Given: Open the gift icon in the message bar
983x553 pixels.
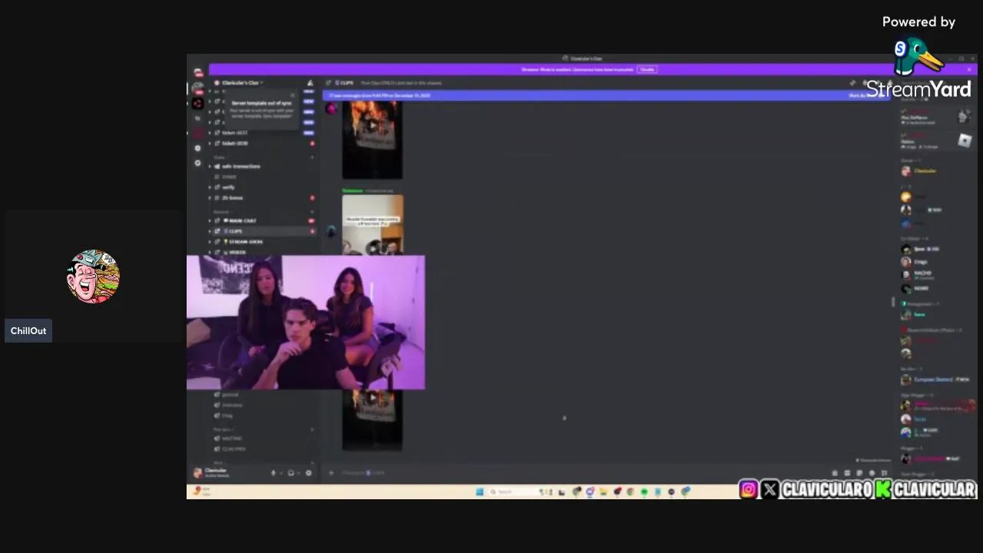Looking at the screenshot, I should click(835, 473).
